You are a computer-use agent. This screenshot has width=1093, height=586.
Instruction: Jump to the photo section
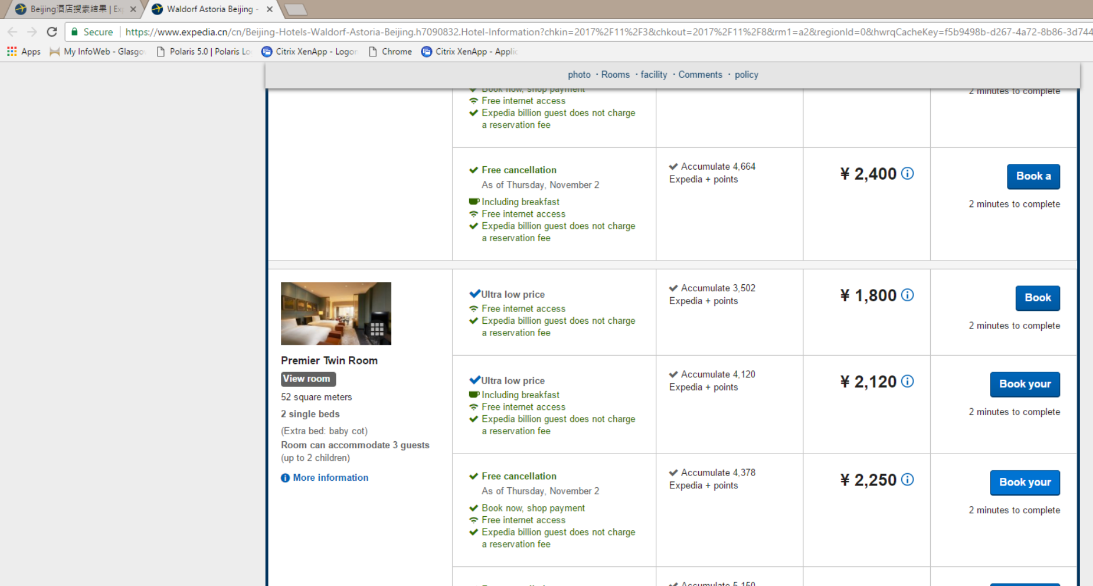(579, 74)
